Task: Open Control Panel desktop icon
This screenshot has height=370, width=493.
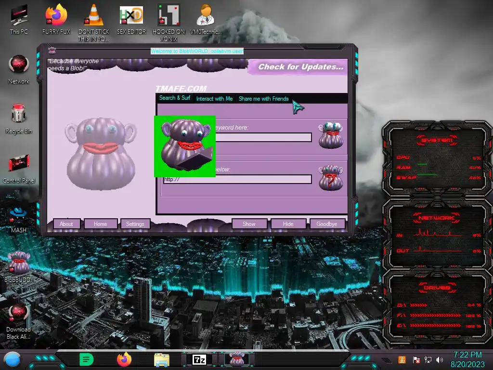Action: click(19, 169)
